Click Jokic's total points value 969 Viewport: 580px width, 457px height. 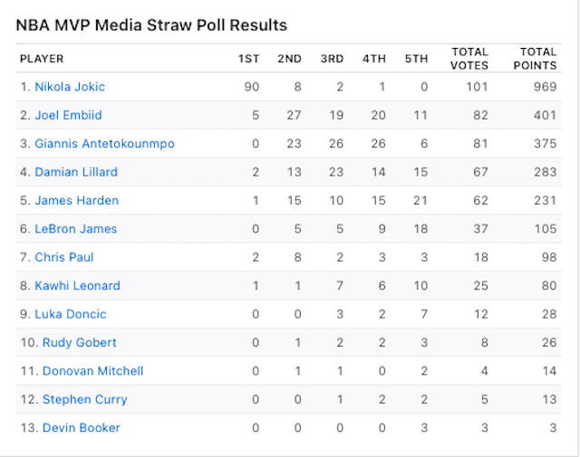click(x=545, y=87)
